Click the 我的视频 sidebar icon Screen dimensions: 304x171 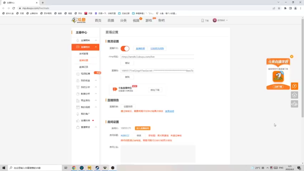pos(78,107)
